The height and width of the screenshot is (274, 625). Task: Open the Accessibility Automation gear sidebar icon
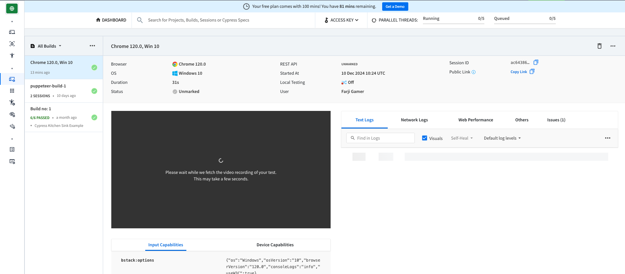pos(12,102)
